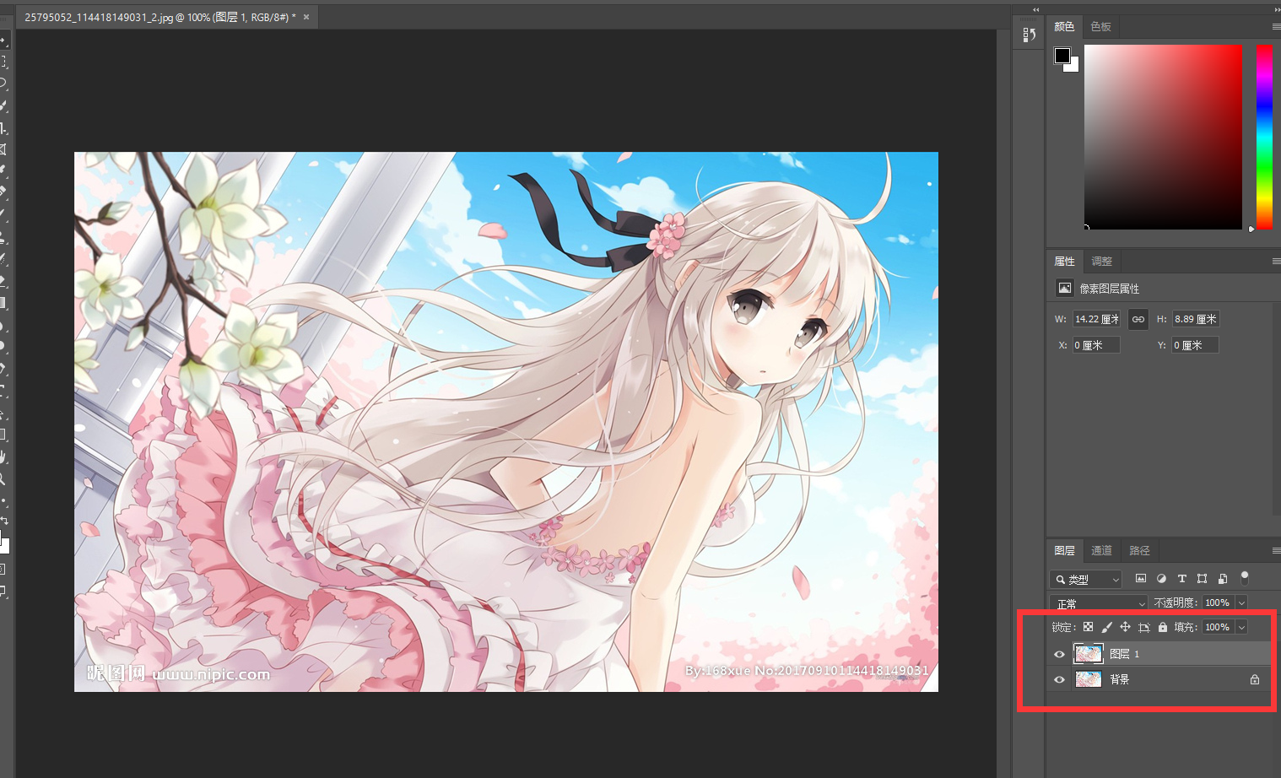This screenshot has height=778, width=1281.
Task: Open the collapsed History panel icon
Action: coord(1029,35)
